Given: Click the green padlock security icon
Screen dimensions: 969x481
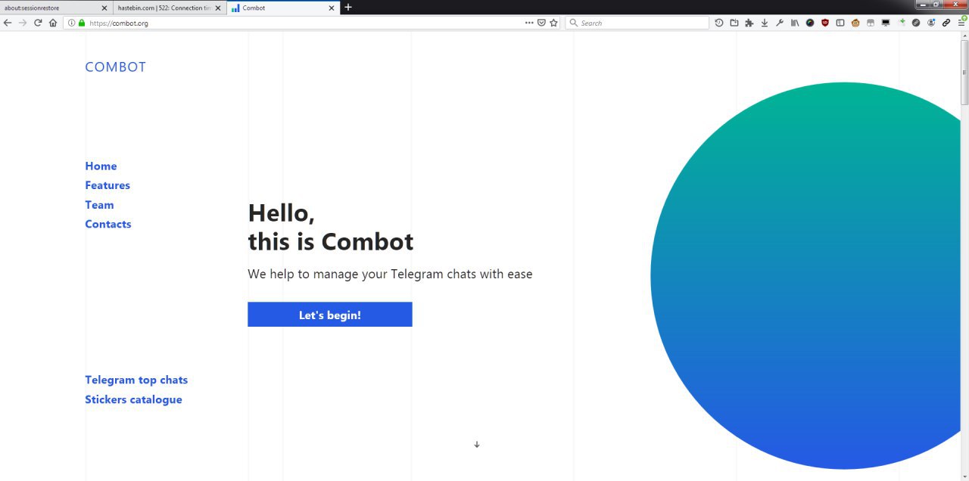Looking at the screenshot, I should [x=82, y=23].
